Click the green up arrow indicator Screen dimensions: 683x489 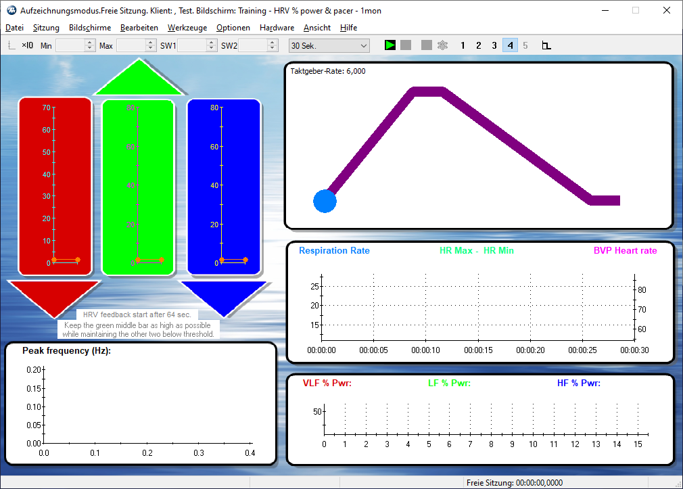click(x=139, y=80)
